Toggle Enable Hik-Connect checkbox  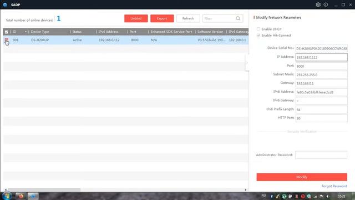[258, 36]
